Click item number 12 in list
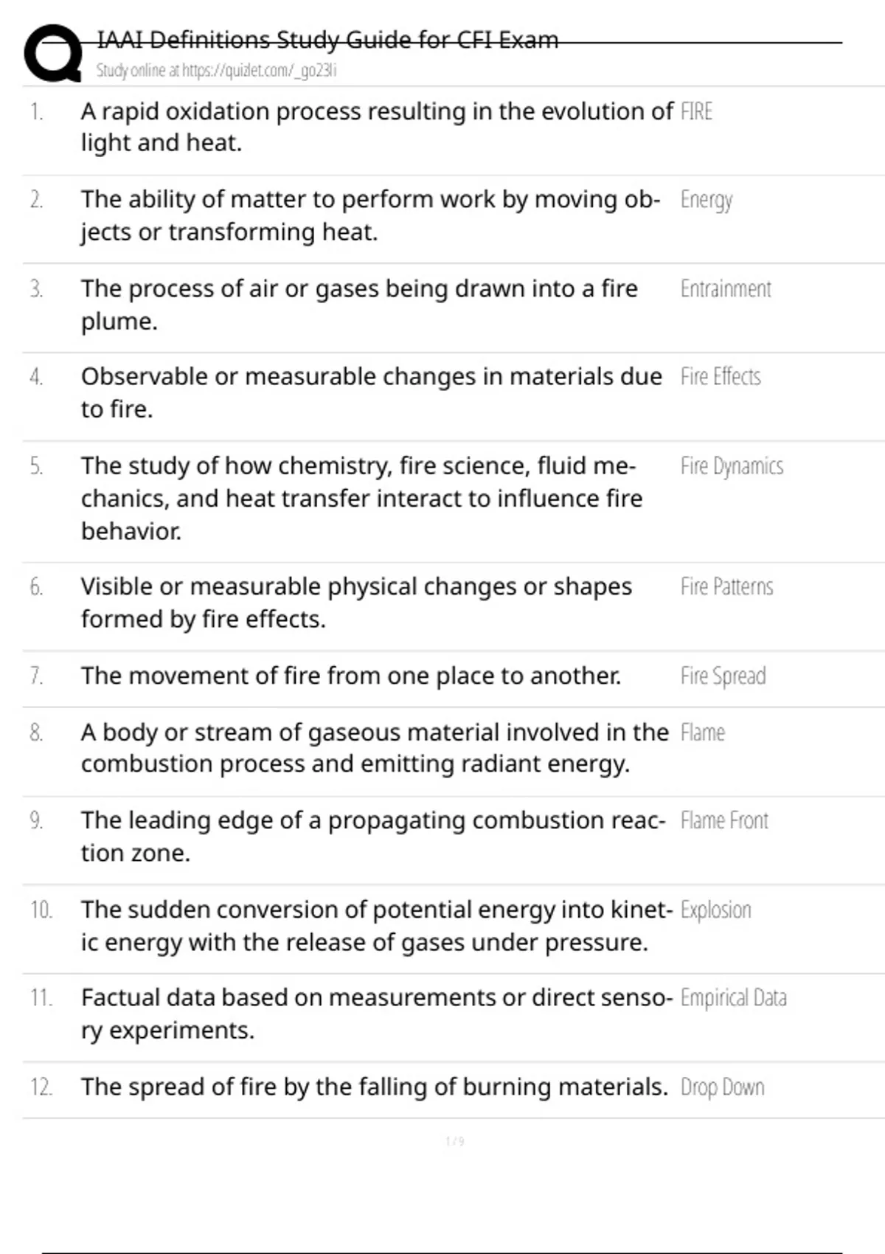The width and height of the screenshot is (885, 1254). (x=41, y=1087)
